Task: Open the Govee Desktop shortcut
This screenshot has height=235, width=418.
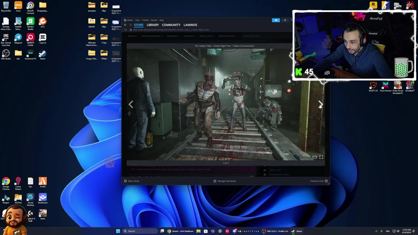Action: pos(30,200)
